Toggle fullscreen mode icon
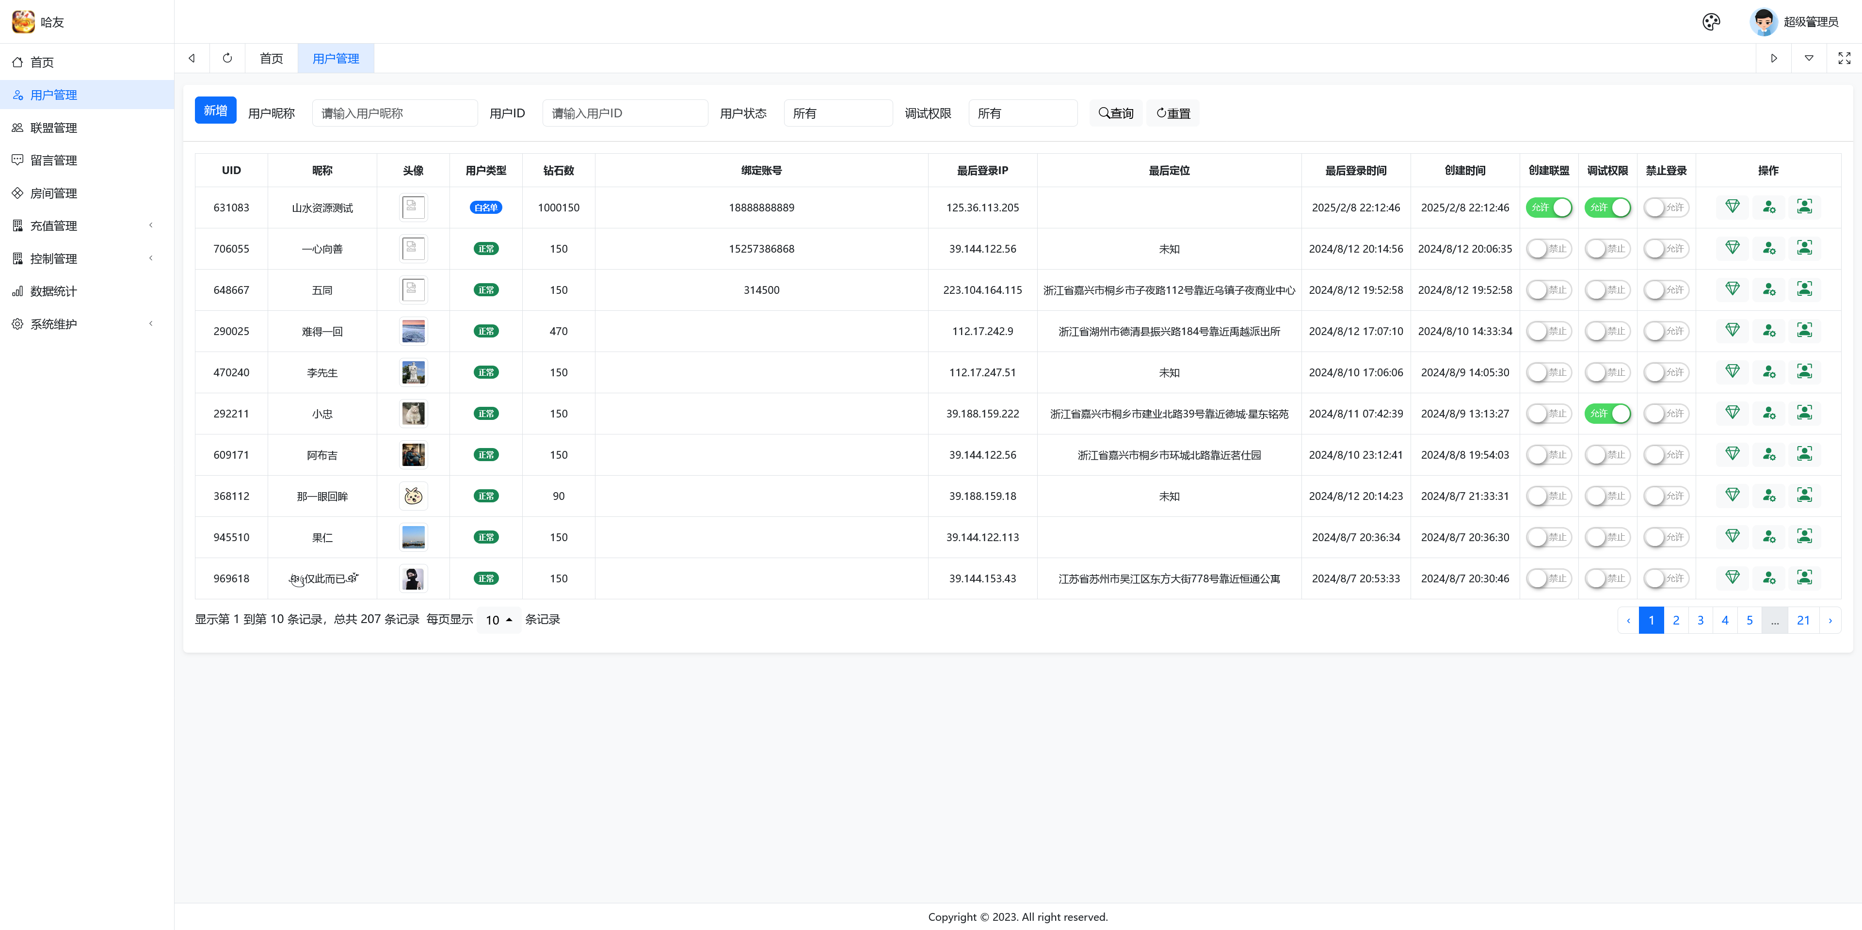The image size is (1862, 930). pyautogui.click(x=1844, y=58)
